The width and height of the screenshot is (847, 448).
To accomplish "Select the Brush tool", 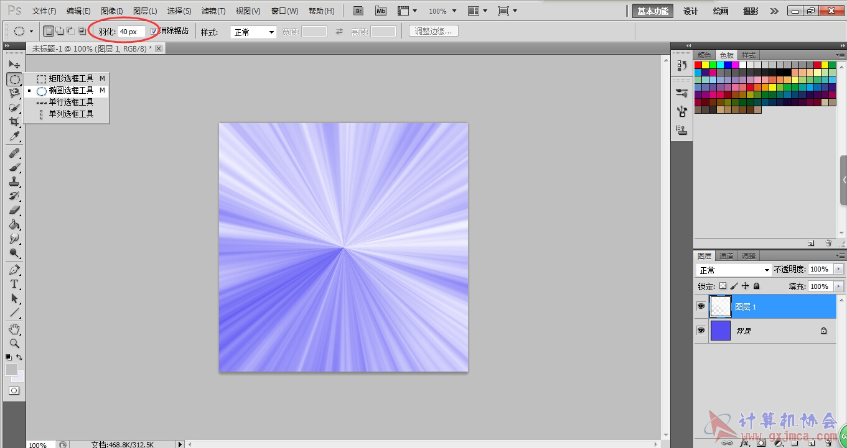I will (14, 167).
